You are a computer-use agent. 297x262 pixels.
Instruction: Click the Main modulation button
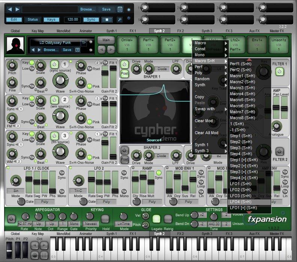[106, 40]
